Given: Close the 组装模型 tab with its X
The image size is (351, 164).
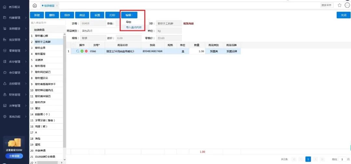Looking at the screenshot, I should [57, 6].
